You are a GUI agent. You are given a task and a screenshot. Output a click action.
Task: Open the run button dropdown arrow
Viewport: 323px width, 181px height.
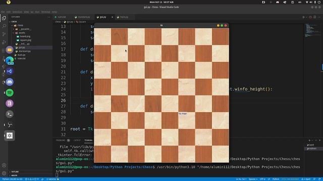306,17
